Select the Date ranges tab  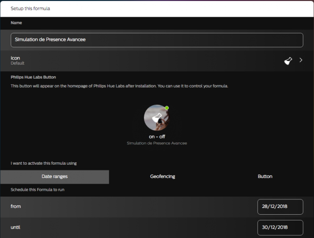coord(55,177)
